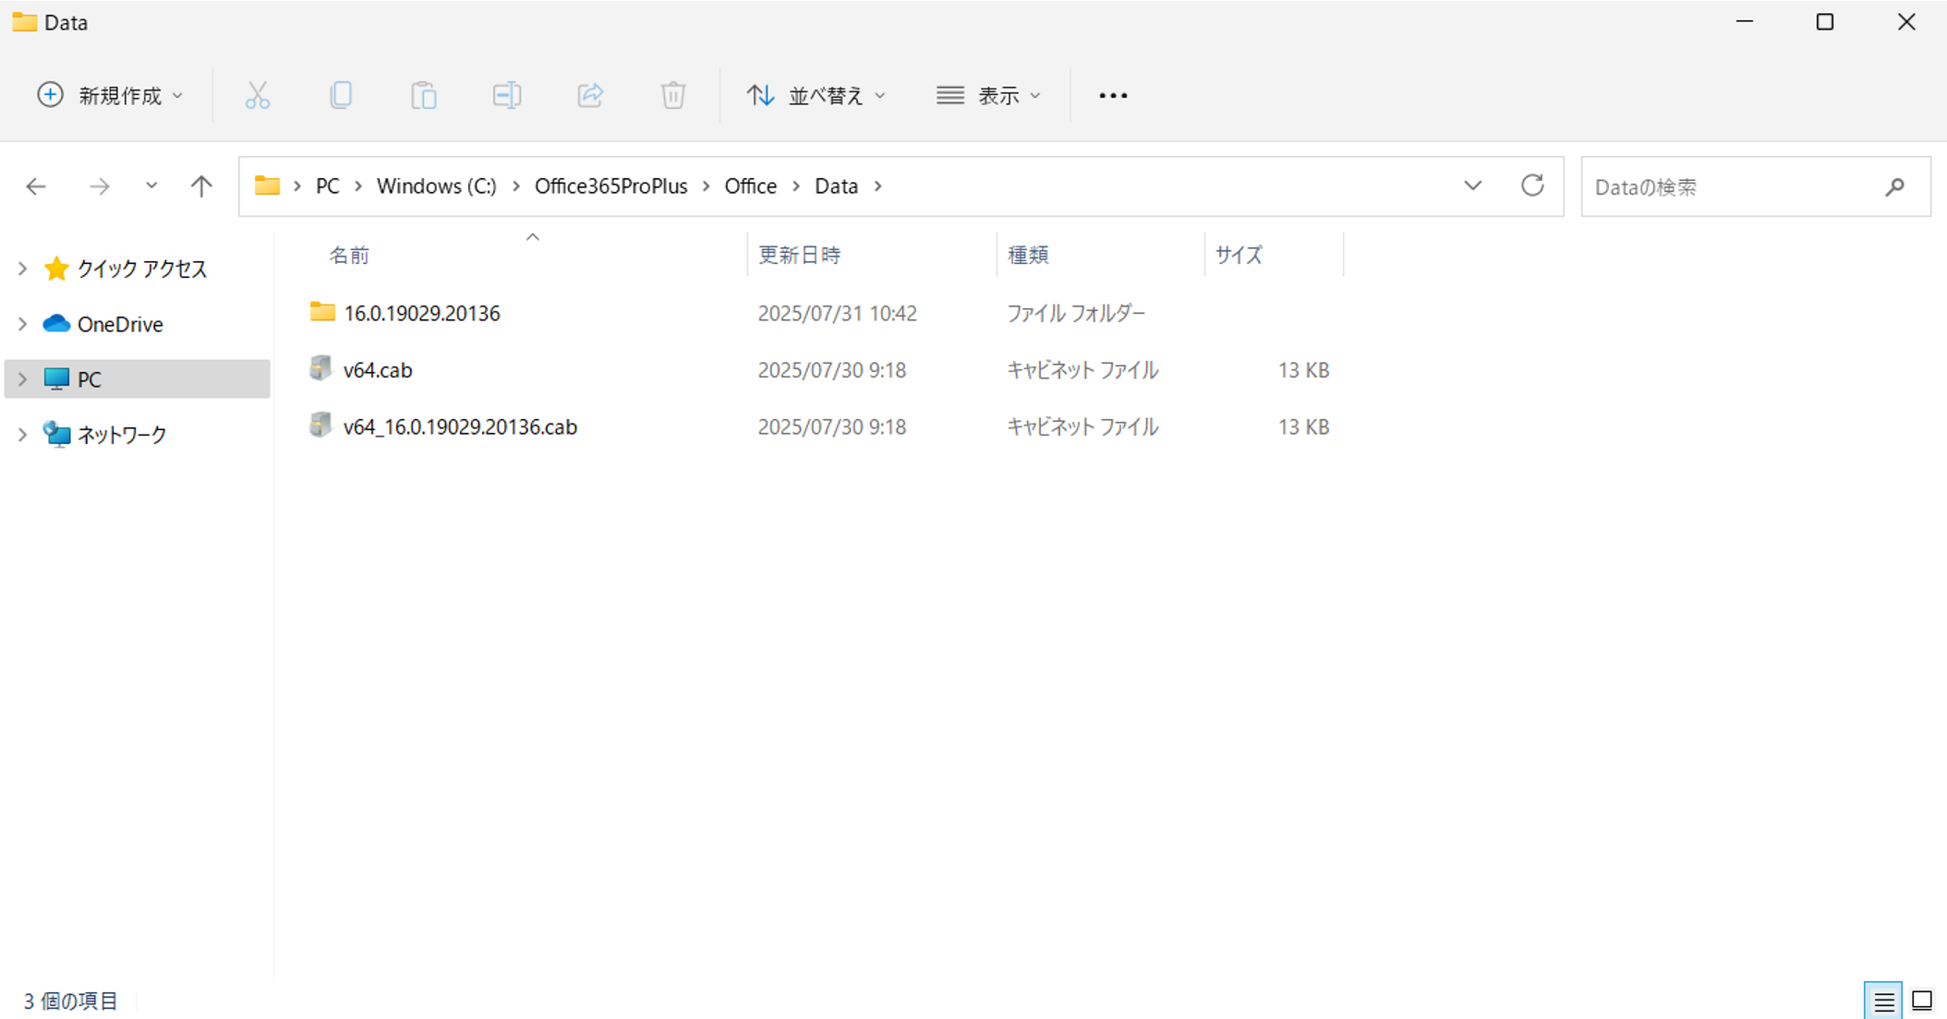
Task: Expand PC tree node chevron
Action: [22, 379]
